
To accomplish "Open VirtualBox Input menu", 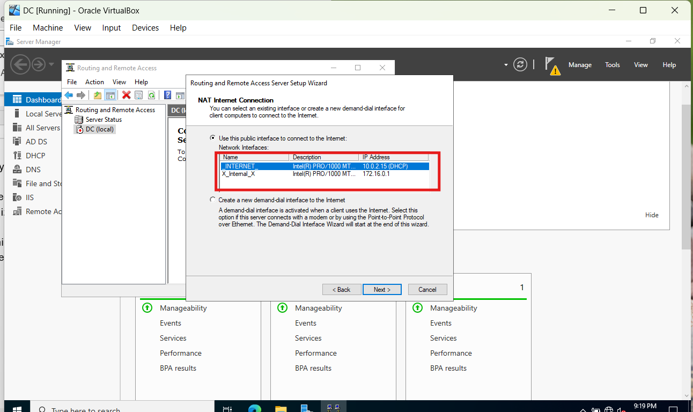I will point(112,28).
